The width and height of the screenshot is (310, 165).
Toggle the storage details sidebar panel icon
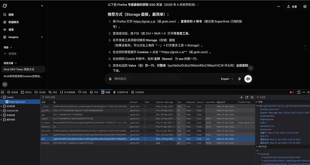[x=252, y=97]
